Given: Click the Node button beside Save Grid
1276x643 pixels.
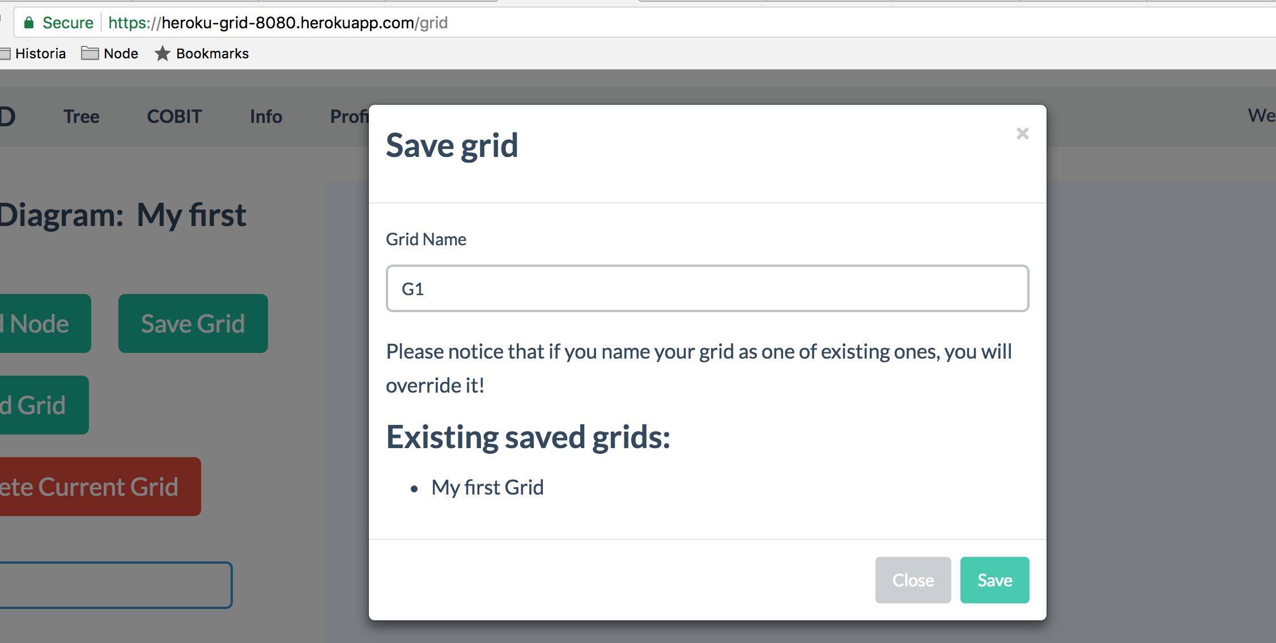Looking at the screenshot, I should point(41,323).
